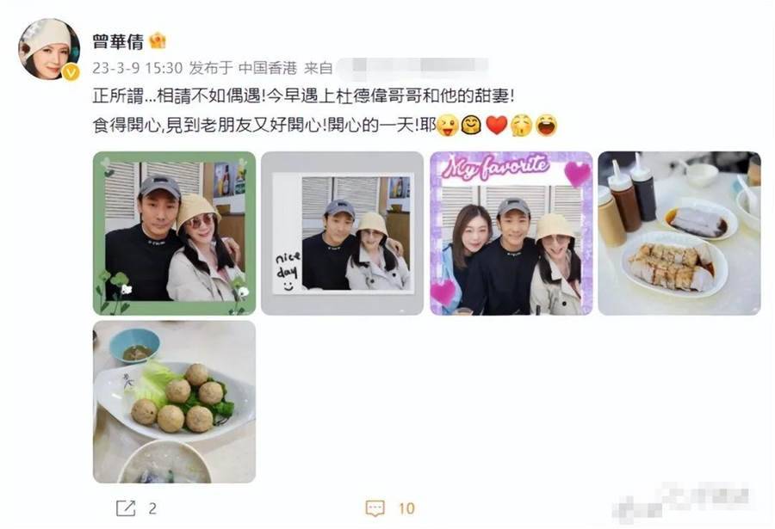The height and width of the screenshot is (529, 775).
Task: Open the comments speech-bubble icon
Action: [x=375, y=508]
